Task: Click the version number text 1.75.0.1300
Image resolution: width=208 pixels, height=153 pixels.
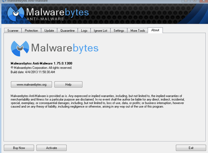Action: coord(63,63)
